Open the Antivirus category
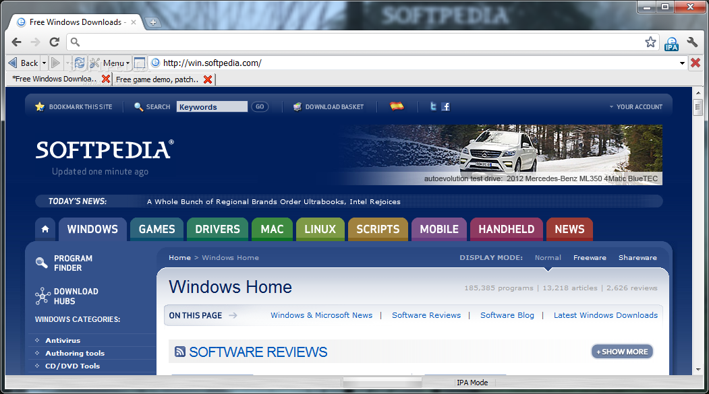709x394 pixels. 62,340
